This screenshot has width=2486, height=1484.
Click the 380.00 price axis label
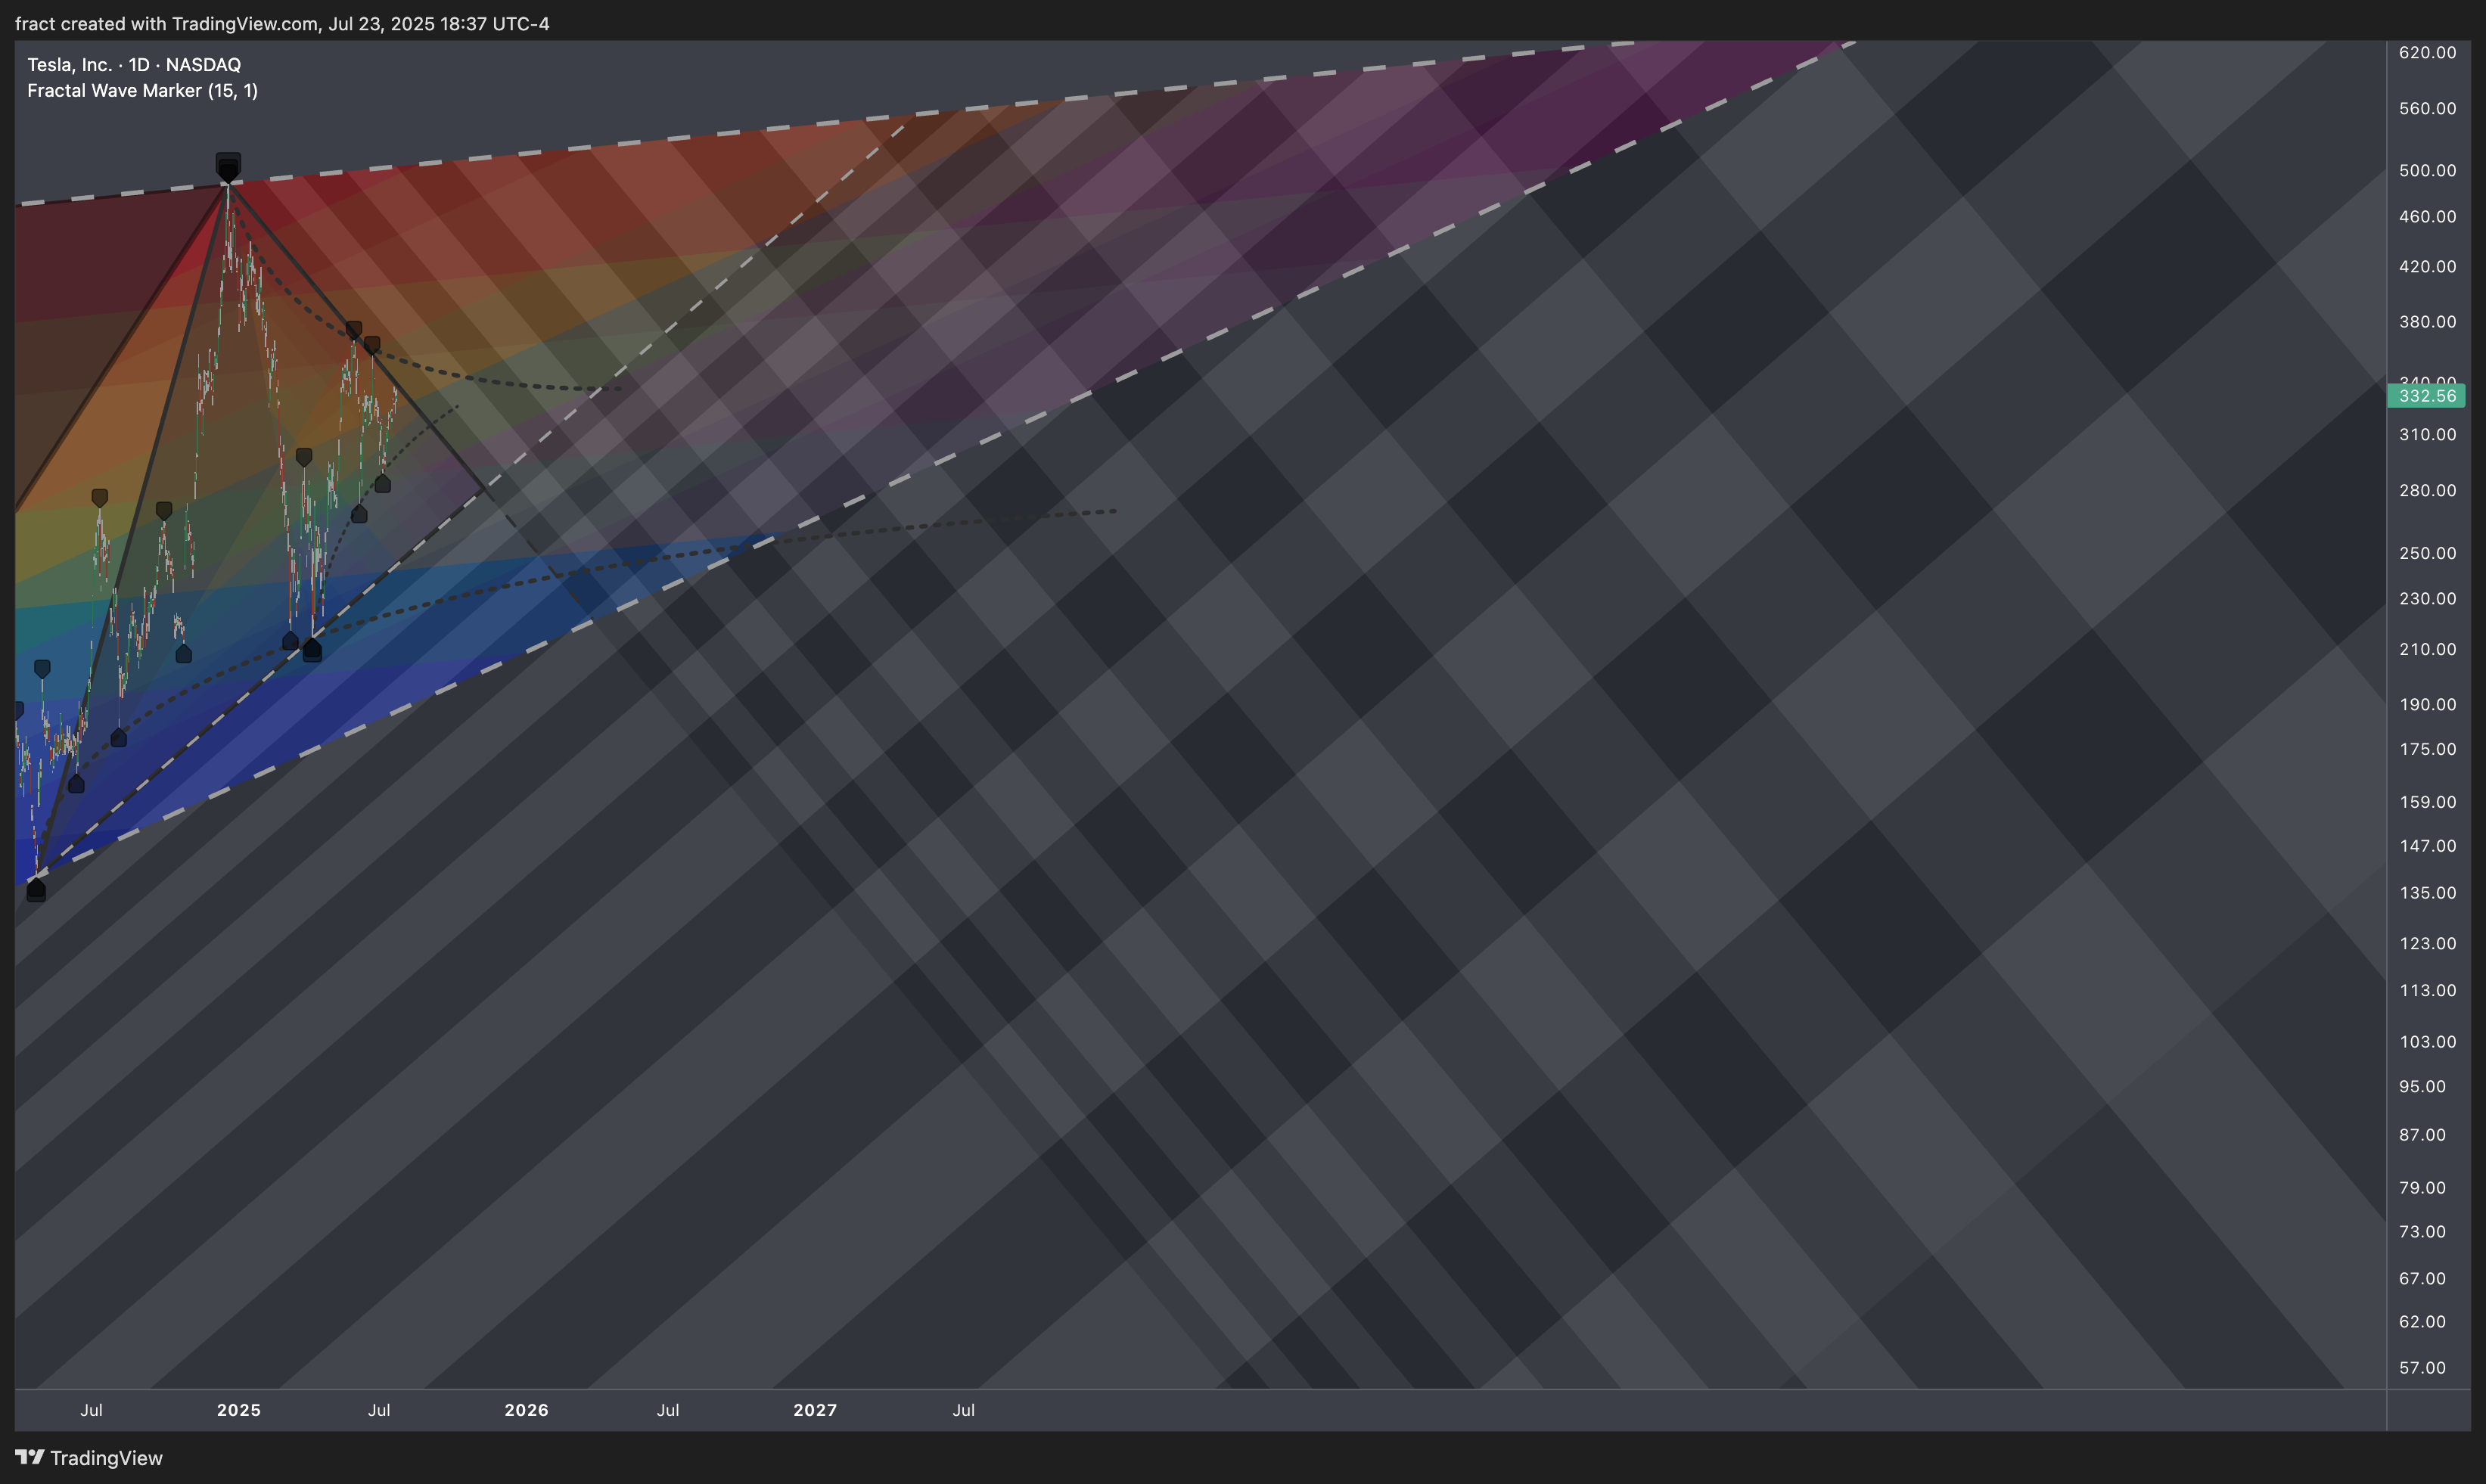(2427, 321)
